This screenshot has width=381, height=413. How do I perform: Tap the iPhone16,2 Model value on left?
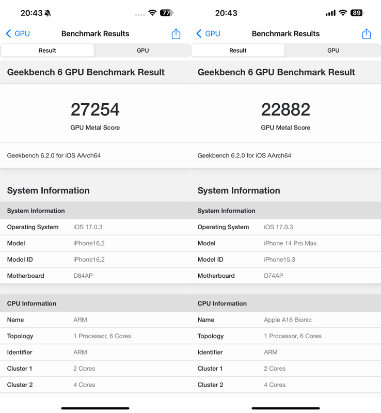pyautogui.click(x=89, y=243)
